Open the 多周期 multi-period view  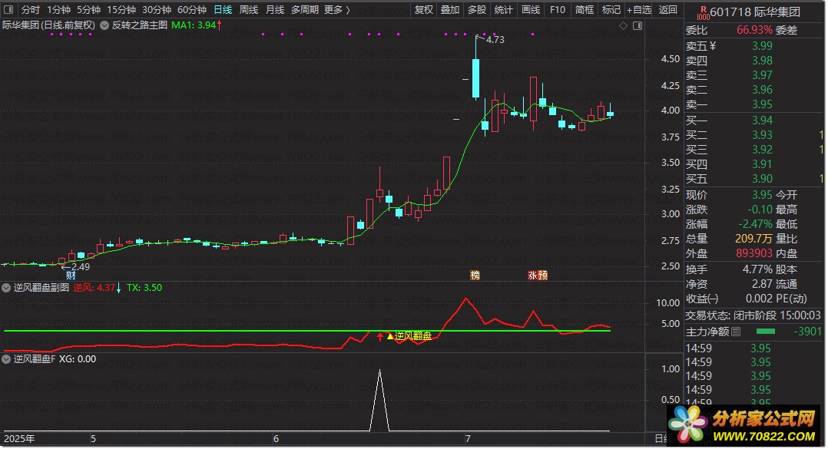point(305,9)
